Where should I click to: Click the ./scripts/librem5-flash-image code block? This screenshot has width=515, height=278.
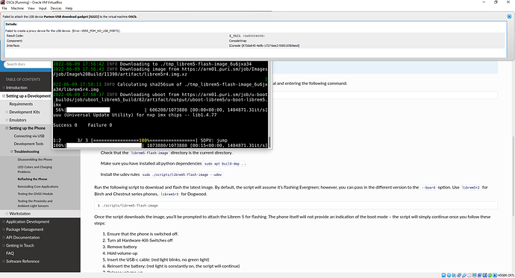pos(296,206)
